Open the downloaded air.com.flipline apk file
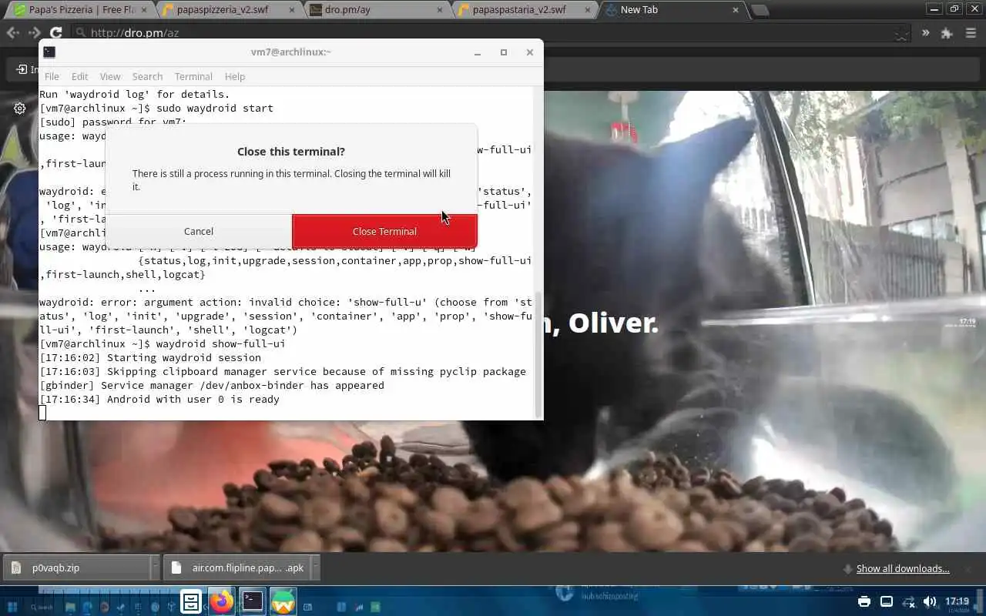986x616 pixels. tap(237, 567)
